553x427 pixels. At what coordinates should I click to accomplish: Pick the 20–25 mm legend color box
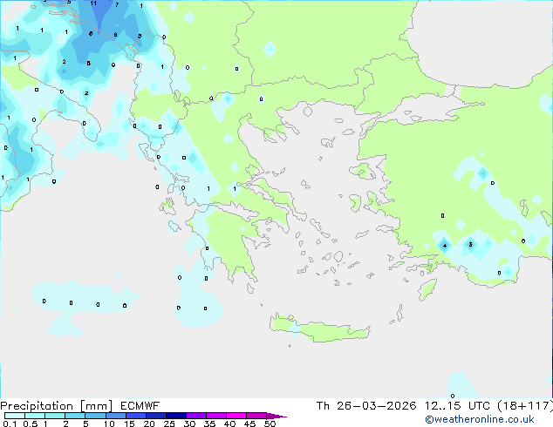click(156, 416)
